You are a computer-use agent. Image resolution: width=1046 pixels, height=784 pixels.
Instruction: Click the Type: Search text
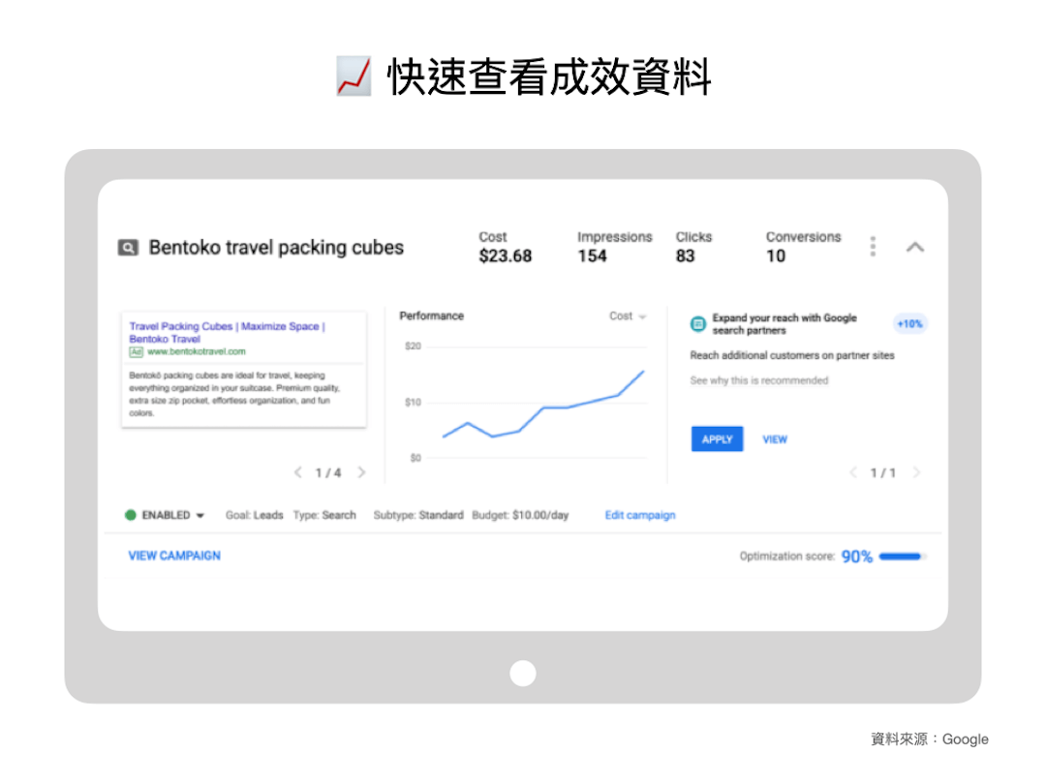[324, 515]
